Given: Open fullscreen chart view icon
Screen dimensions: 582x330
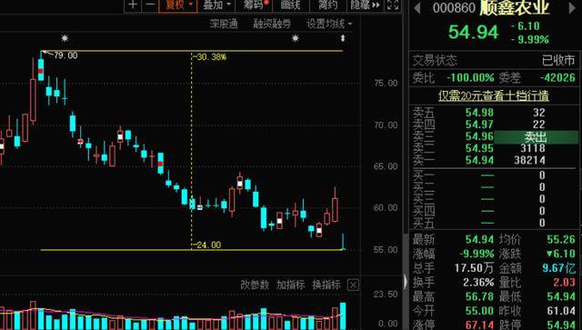Looking at the screenshot, I should tap(393, 5).
